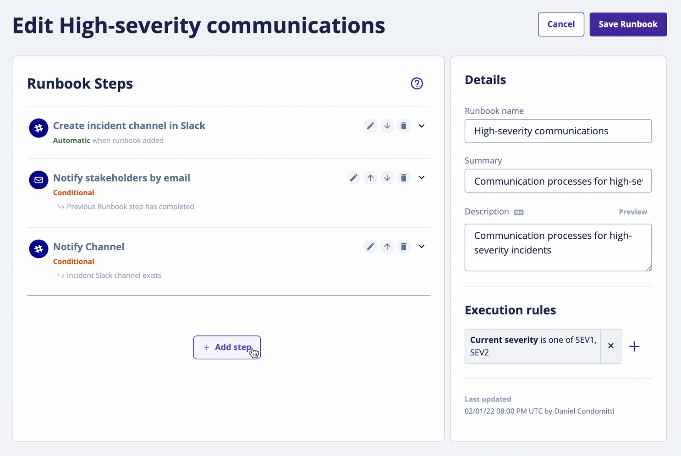Click into the Description text area
681x456 pixels.
click(558, 247)
